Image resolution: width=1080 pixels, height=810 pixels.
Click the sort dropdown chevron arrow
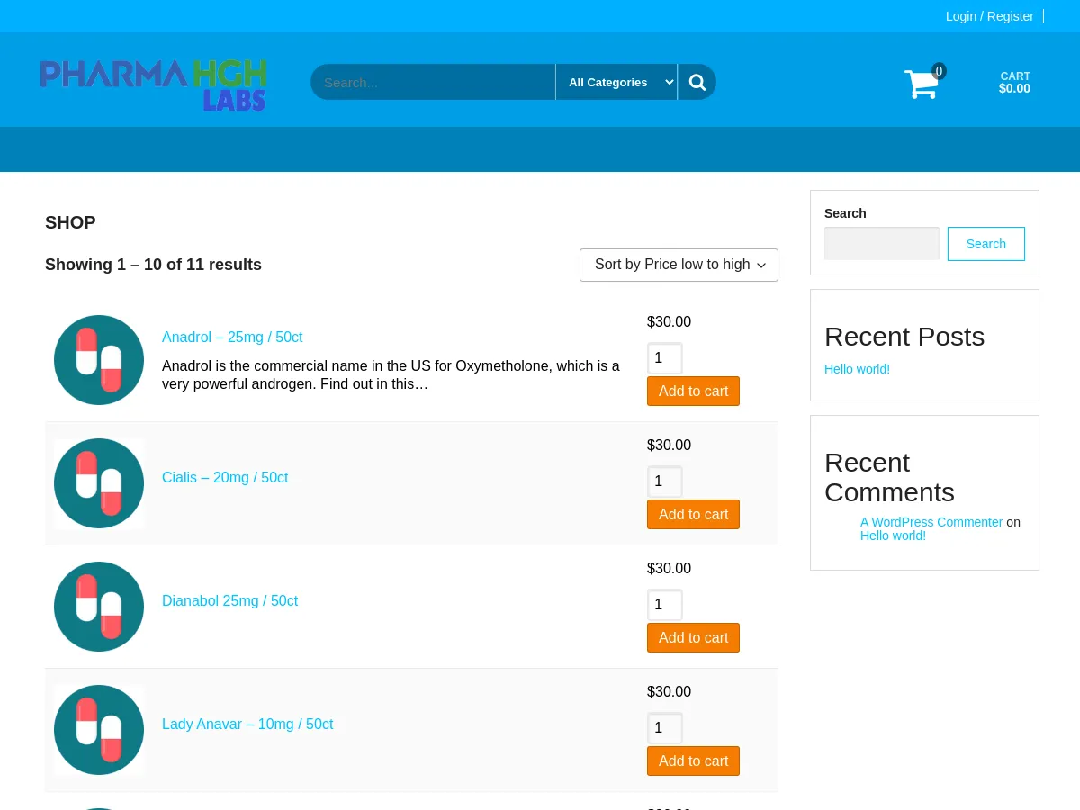(760, 265)
